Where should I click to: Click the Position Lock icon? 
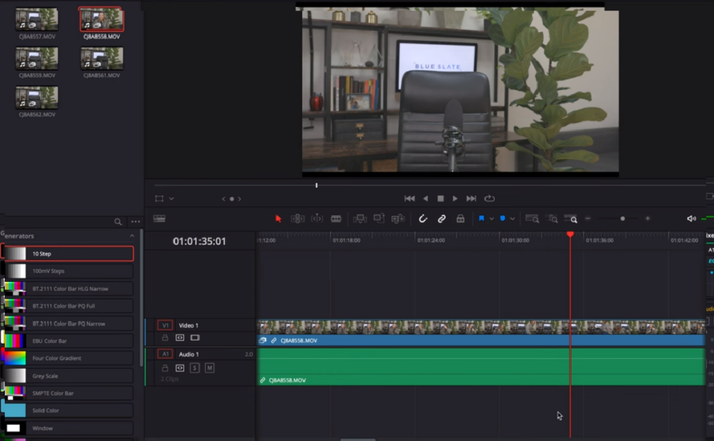(460, 218)
